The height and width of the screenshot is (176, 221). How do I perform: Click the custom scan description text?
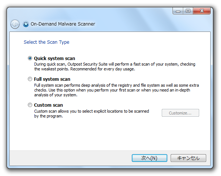tap(91, 113)
